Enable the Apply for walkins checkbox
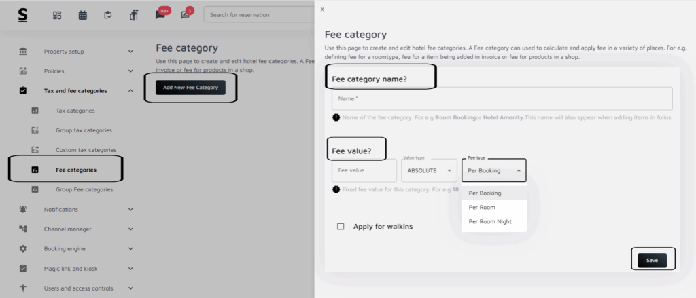Viewport: 696px width, 298px height. [x=341, y=226]
